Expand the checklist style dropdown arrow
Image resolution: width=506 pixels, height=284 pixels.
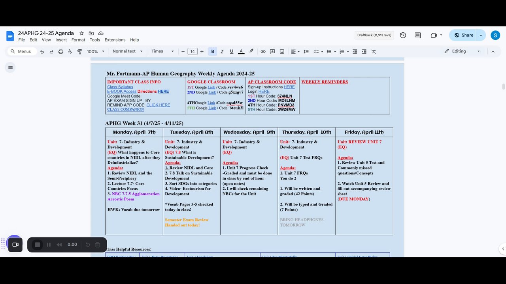coord(322,51)
